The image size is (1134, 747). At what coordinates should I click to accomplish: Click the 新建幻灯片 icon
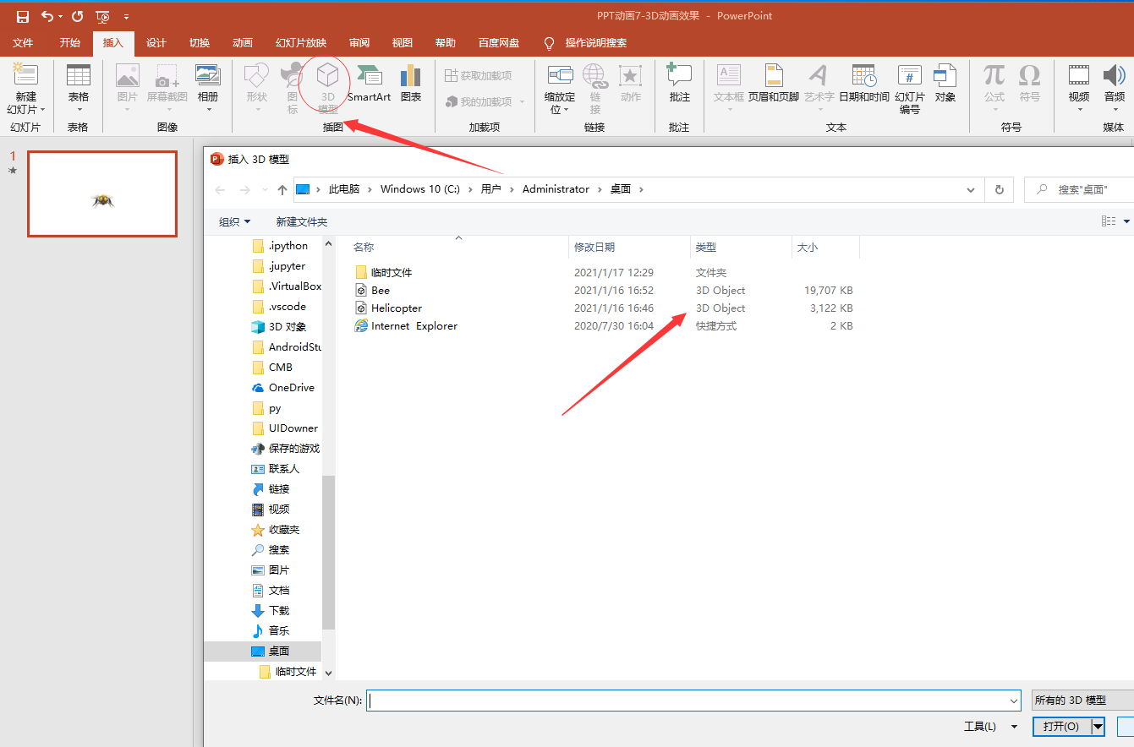pos(26,74)
